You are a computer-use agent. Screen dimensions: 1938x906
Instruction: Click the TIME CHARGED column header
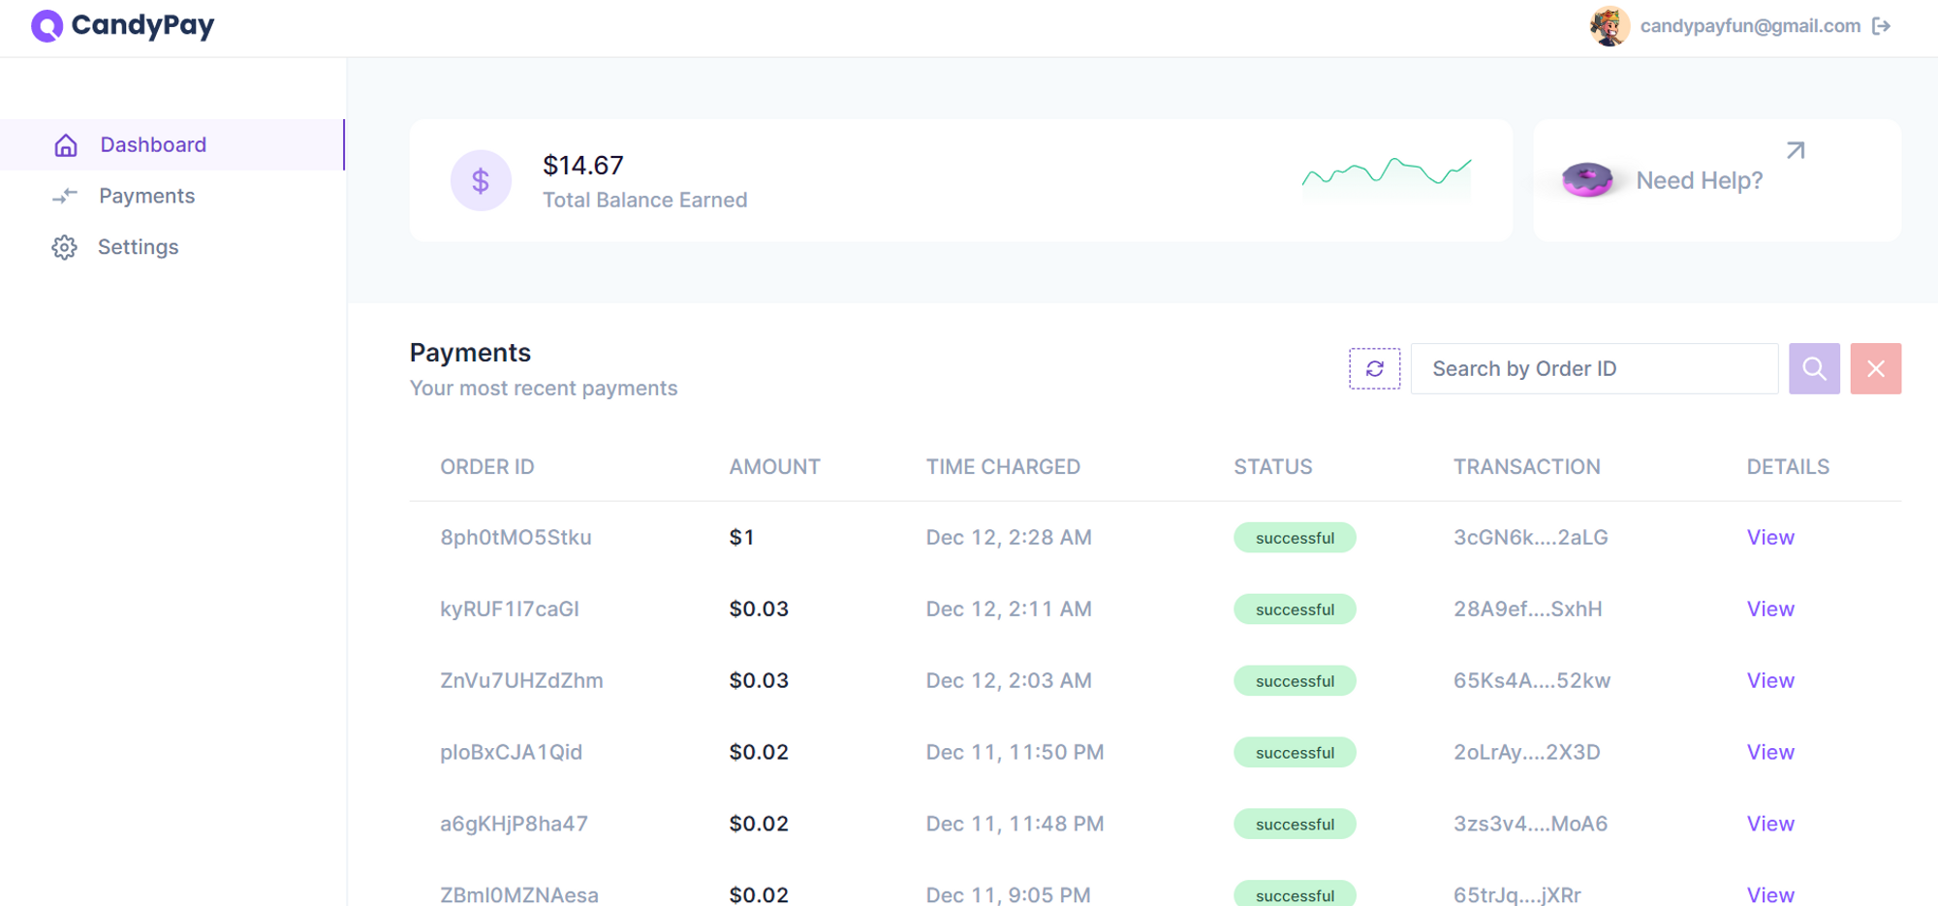tap(1003, 467)
